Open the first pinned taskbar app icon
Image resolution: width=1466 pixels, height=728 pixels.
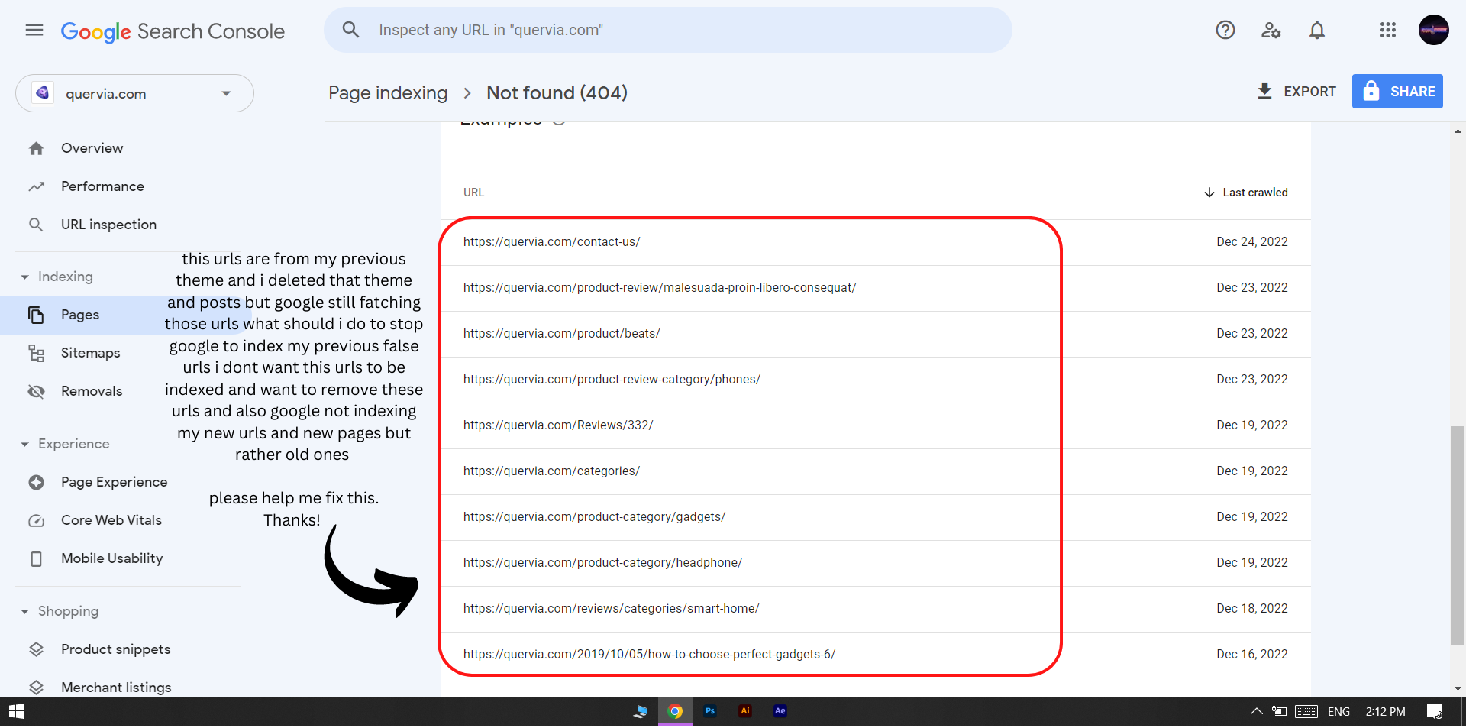641,711
